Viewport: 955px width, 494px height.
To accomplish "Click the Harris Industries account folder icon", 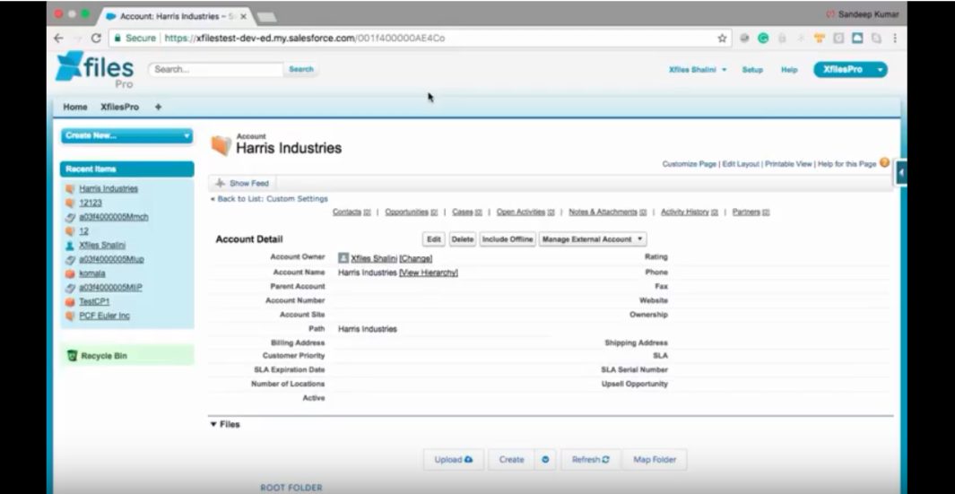I will click(221, 145).
